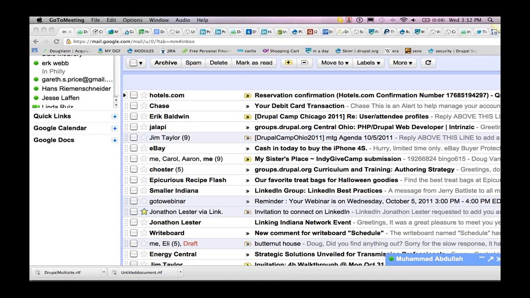Click the browser back arrow
Viewport: 530px width, 298px height.
(36, 41)
